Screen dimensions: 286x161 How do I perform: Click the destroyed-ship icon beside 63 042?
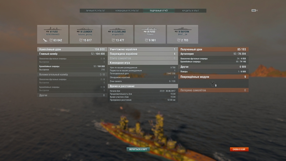[x=45, y=40]
